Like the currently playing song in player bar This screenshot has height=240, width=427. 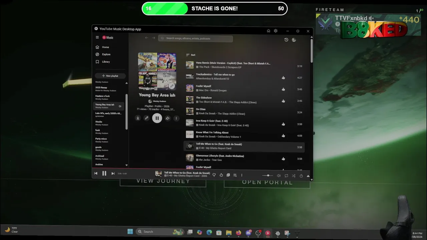[x=221, y=175]
